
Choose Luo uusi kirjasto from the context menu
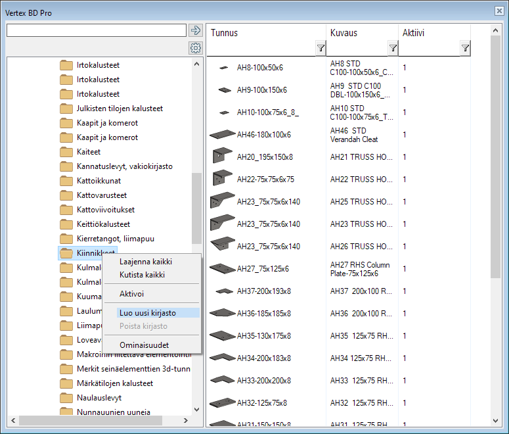pos(147,313)
